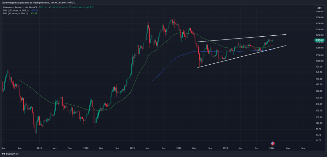
Task: Click the 5150.00 price axis label
Action: coord(319,18)
